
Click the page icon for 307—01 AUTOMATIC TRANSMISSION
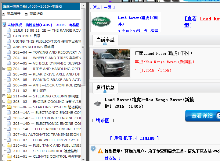[9, 134]
